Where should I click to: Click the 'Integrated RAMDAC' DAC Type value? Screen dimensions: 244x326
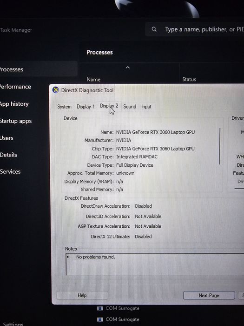click(137, 157)
